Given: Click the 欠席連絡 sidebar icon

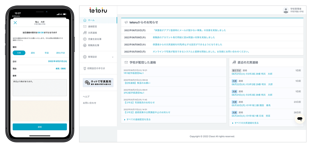Looking at the screenshot, I should click(x=85, y=33).
